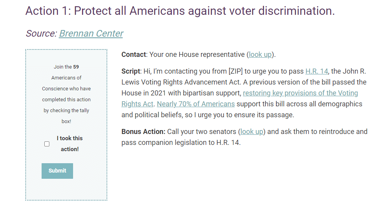Click the Your one House representative text
Viewport: 379px width, 208px height.
click(198, 55)
